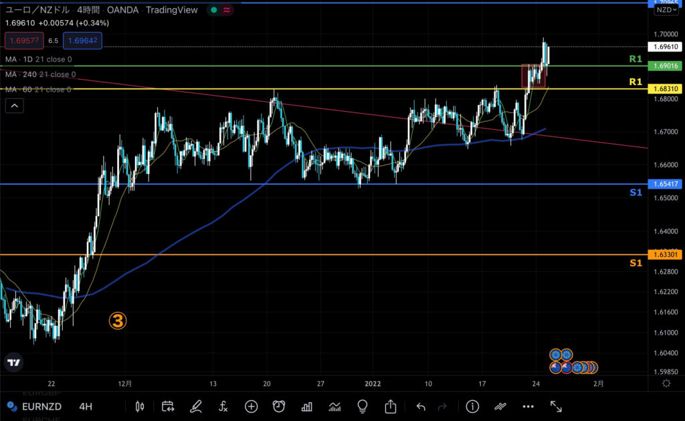Open the lightbulb ideas icon
This screenshot has height=421, width=685.
coord(363,406)
